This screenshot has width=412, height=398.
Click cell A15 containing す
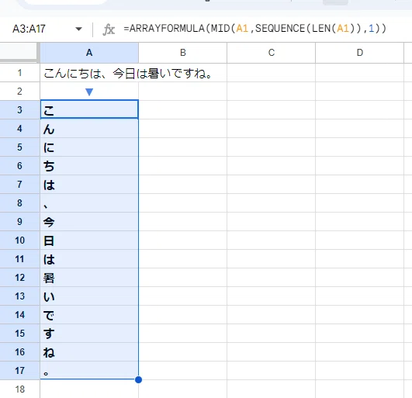coord(89,334)
